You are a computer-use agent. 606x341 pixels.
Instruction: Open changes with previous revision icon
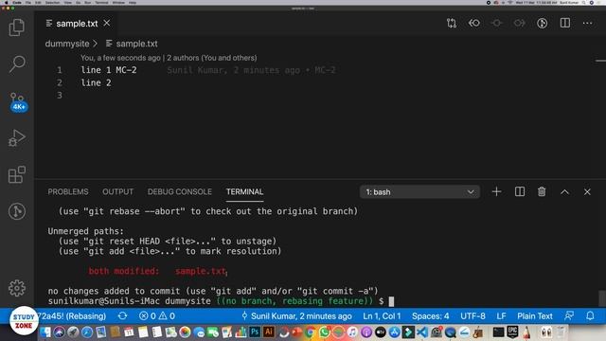pos(474,23)
